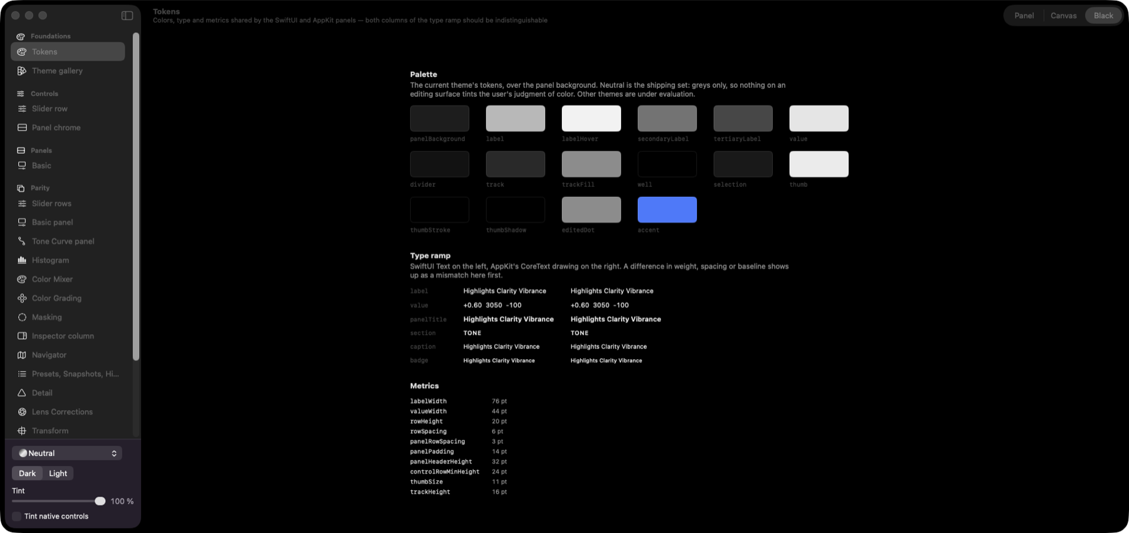Open the Masking sidebar item
The image size is (1129, 533).
(x=68, y=317)
